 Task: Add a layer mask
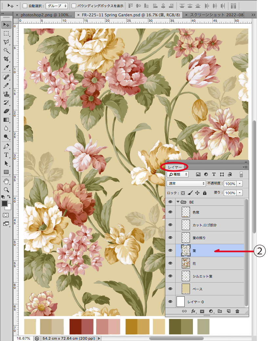(202, 311)
